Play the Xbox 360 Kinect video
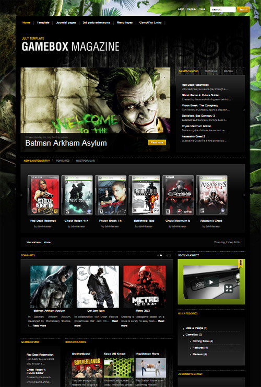 [211, 282]
